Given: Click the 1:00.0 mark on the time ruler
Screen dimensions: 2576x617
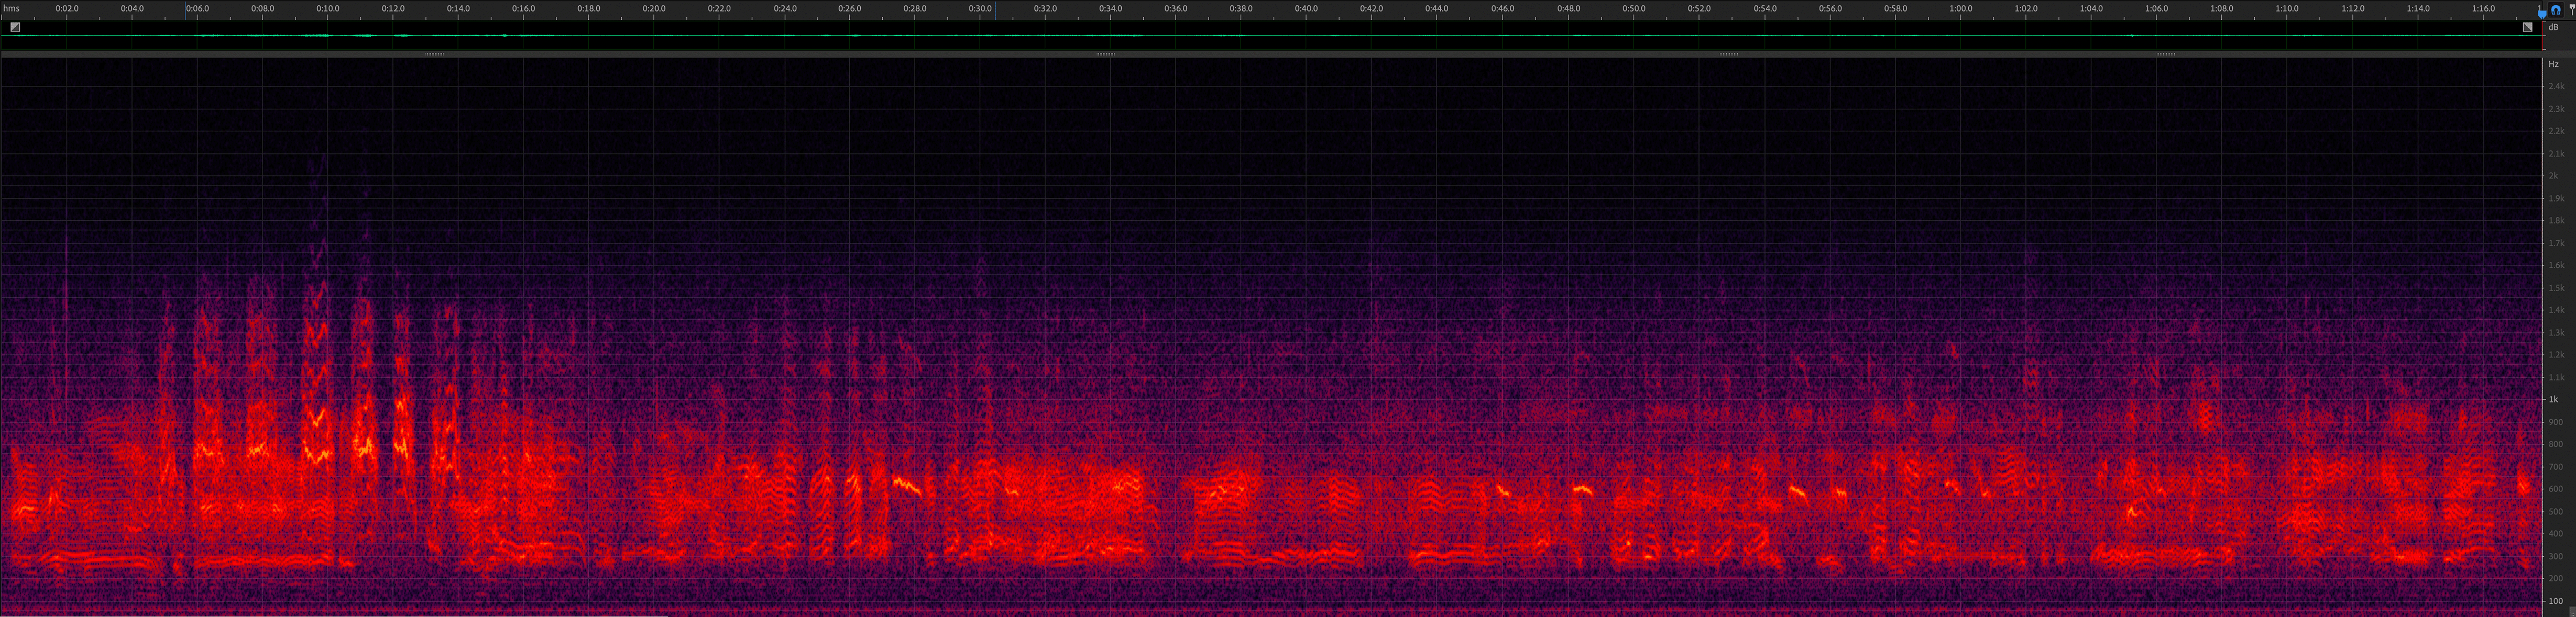Looking at the screenshot, I should (x=1960, y=9).
